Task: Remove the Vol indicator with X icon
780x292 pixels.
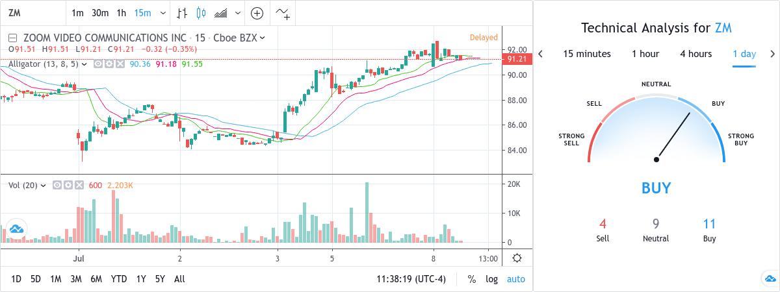Action: (79, 185)
